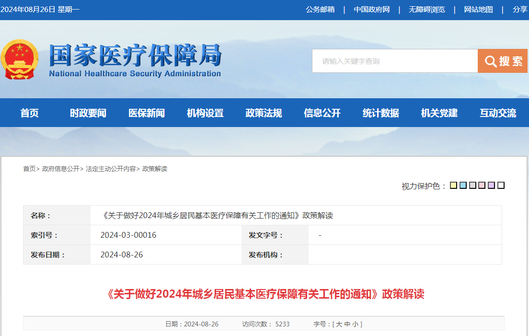529x336 pixels.
Task: Select the yellow eye-protection color swatch
Action: [x=453, y=185]
